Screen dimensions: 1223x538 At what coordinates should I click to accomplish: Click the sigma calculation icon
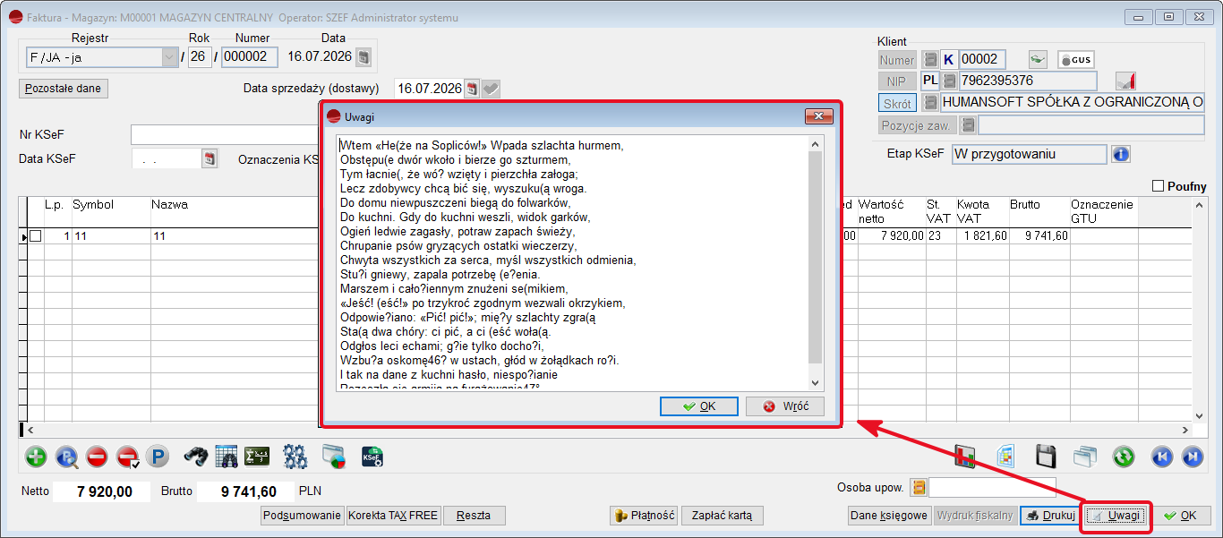pyautogui.click(x=258, y=457)
